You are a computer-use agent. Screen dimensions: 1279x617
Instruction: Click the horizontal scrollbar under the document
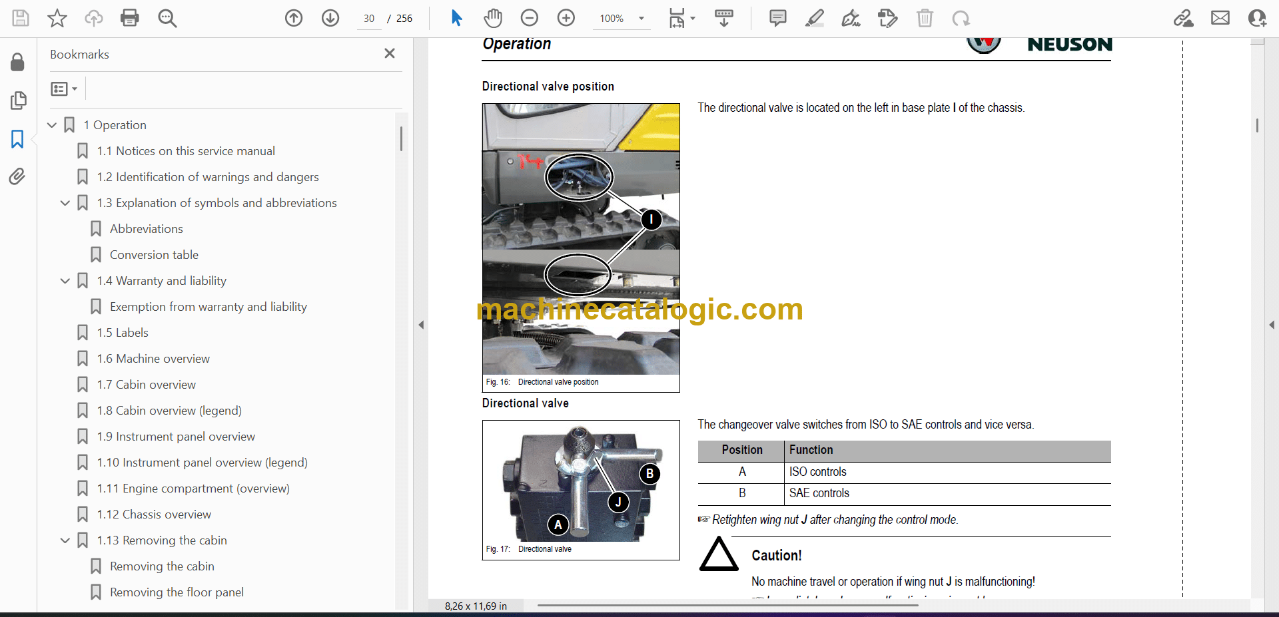[x=727, y=605]
